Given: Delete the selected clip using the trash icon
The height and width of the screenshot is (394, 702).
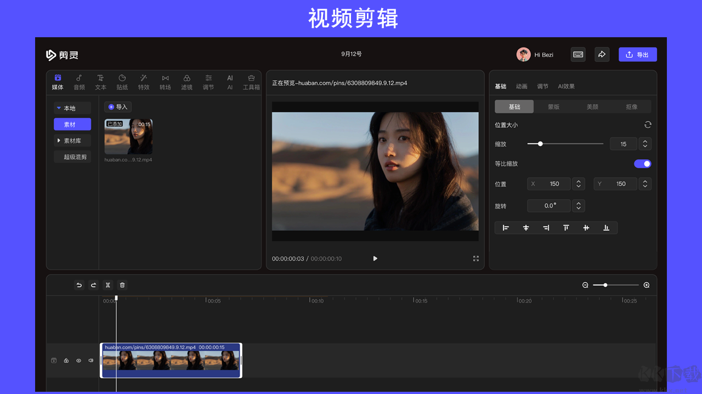Looking at the screenshot, I should pyautogui.click(x=122, y=285).
